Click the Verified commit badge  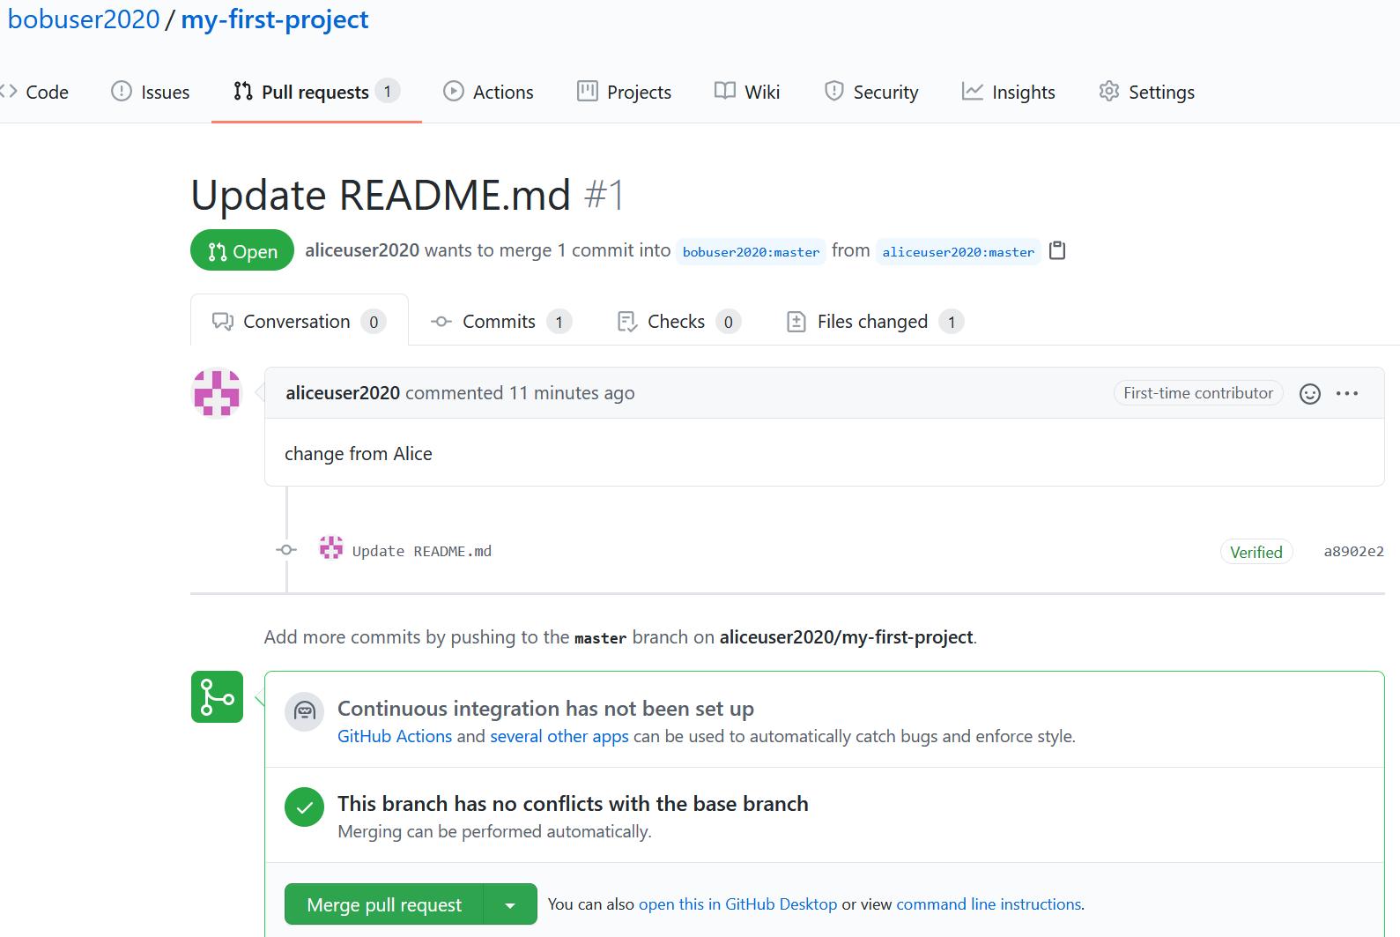tap(1256, 553)
